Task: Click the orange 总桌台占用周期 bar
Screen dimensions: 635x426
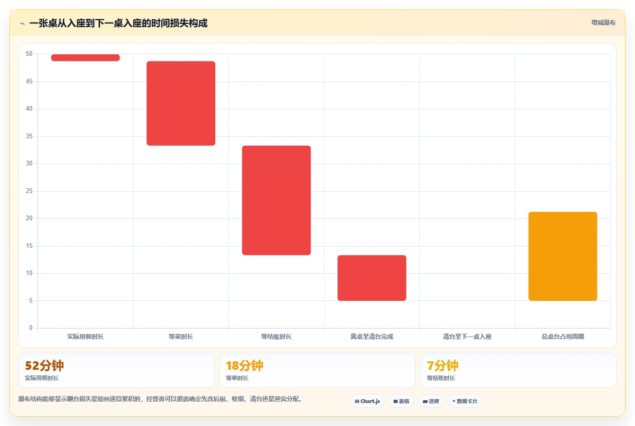Action: [563, 256]
